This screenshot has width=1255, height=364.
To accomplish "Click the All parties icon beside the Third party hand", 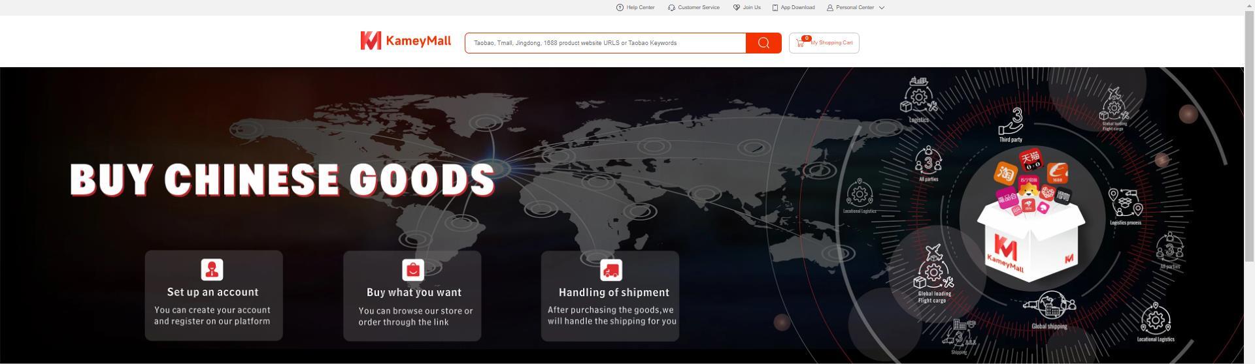I will click(928, 160).
